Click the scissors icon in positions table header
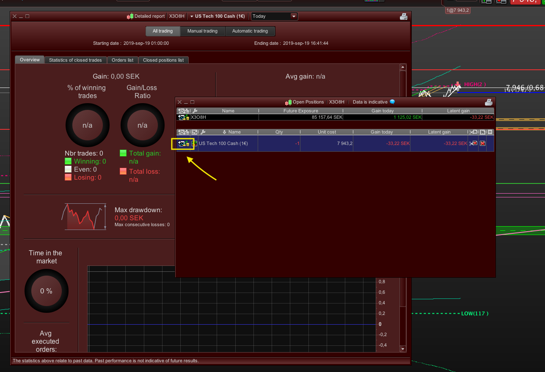This screenshot has height=372, width=545. tap(473, 132)
